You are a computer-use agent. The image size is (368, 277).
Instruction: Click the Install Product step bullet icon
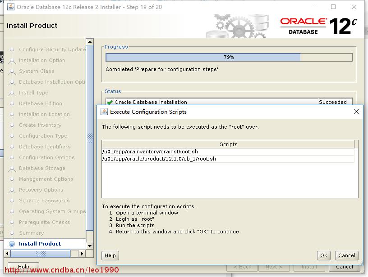coord(12,244)
